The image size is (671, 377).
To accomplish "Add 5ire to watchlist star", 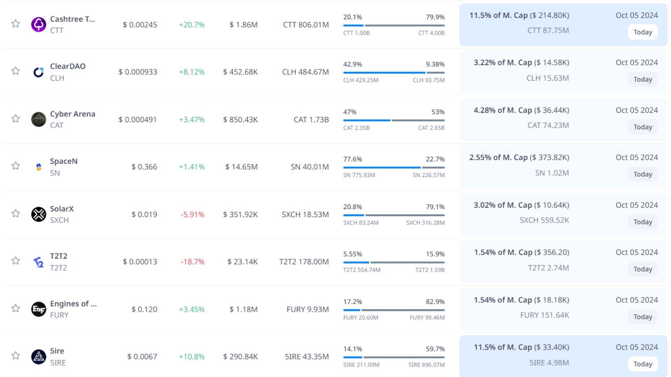I will click(x=15, y=356).
